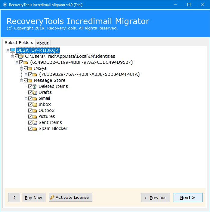Click the Drafts pencil folder icon

[35, 93]
